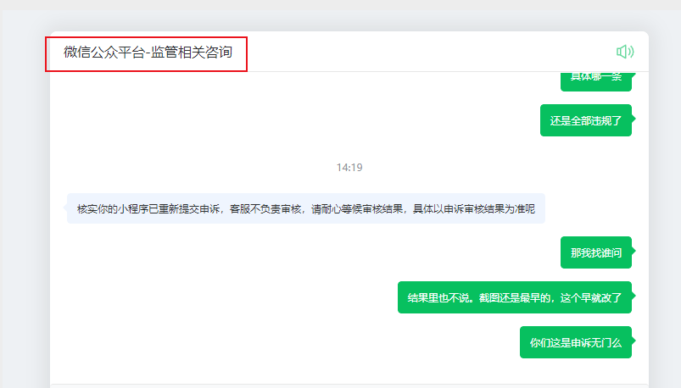Viewport: 681px width, 388px height.
Task: Select the message bubble 还是全部违规了
Action: (x=586, y=120)
